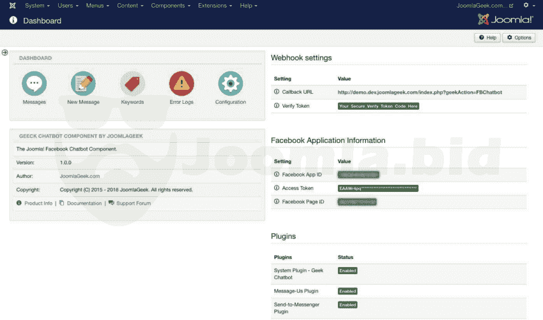
Task: Open the Configuration gear icon
Action: pos(230,84)
